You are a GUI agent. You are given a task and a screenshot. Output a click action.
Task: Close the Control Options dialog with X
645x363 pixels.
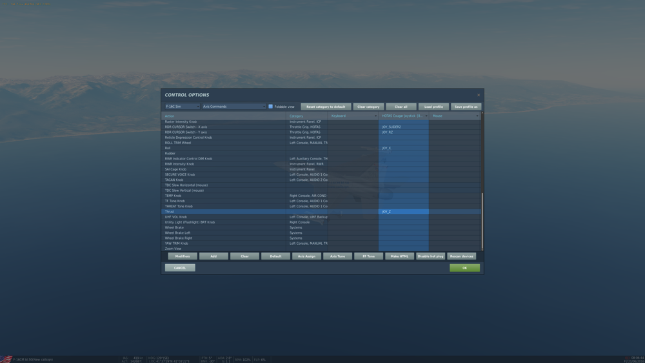(x=479, y=95)
